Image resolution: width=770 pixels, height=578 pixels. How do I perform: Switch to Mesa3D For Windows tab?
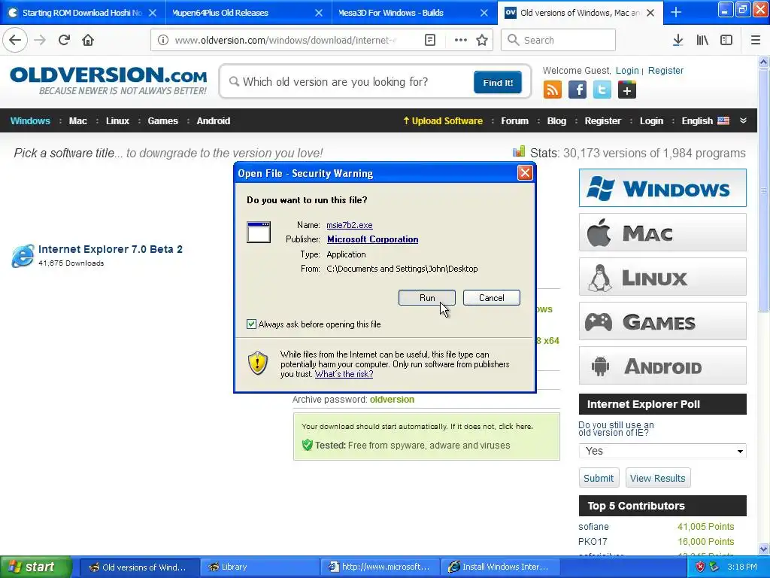pyautogui.click(x=414, y=12)
